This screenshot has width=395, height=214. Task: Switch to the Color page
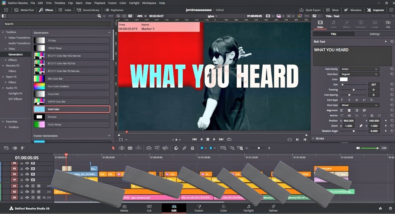[x=223, y=208]
